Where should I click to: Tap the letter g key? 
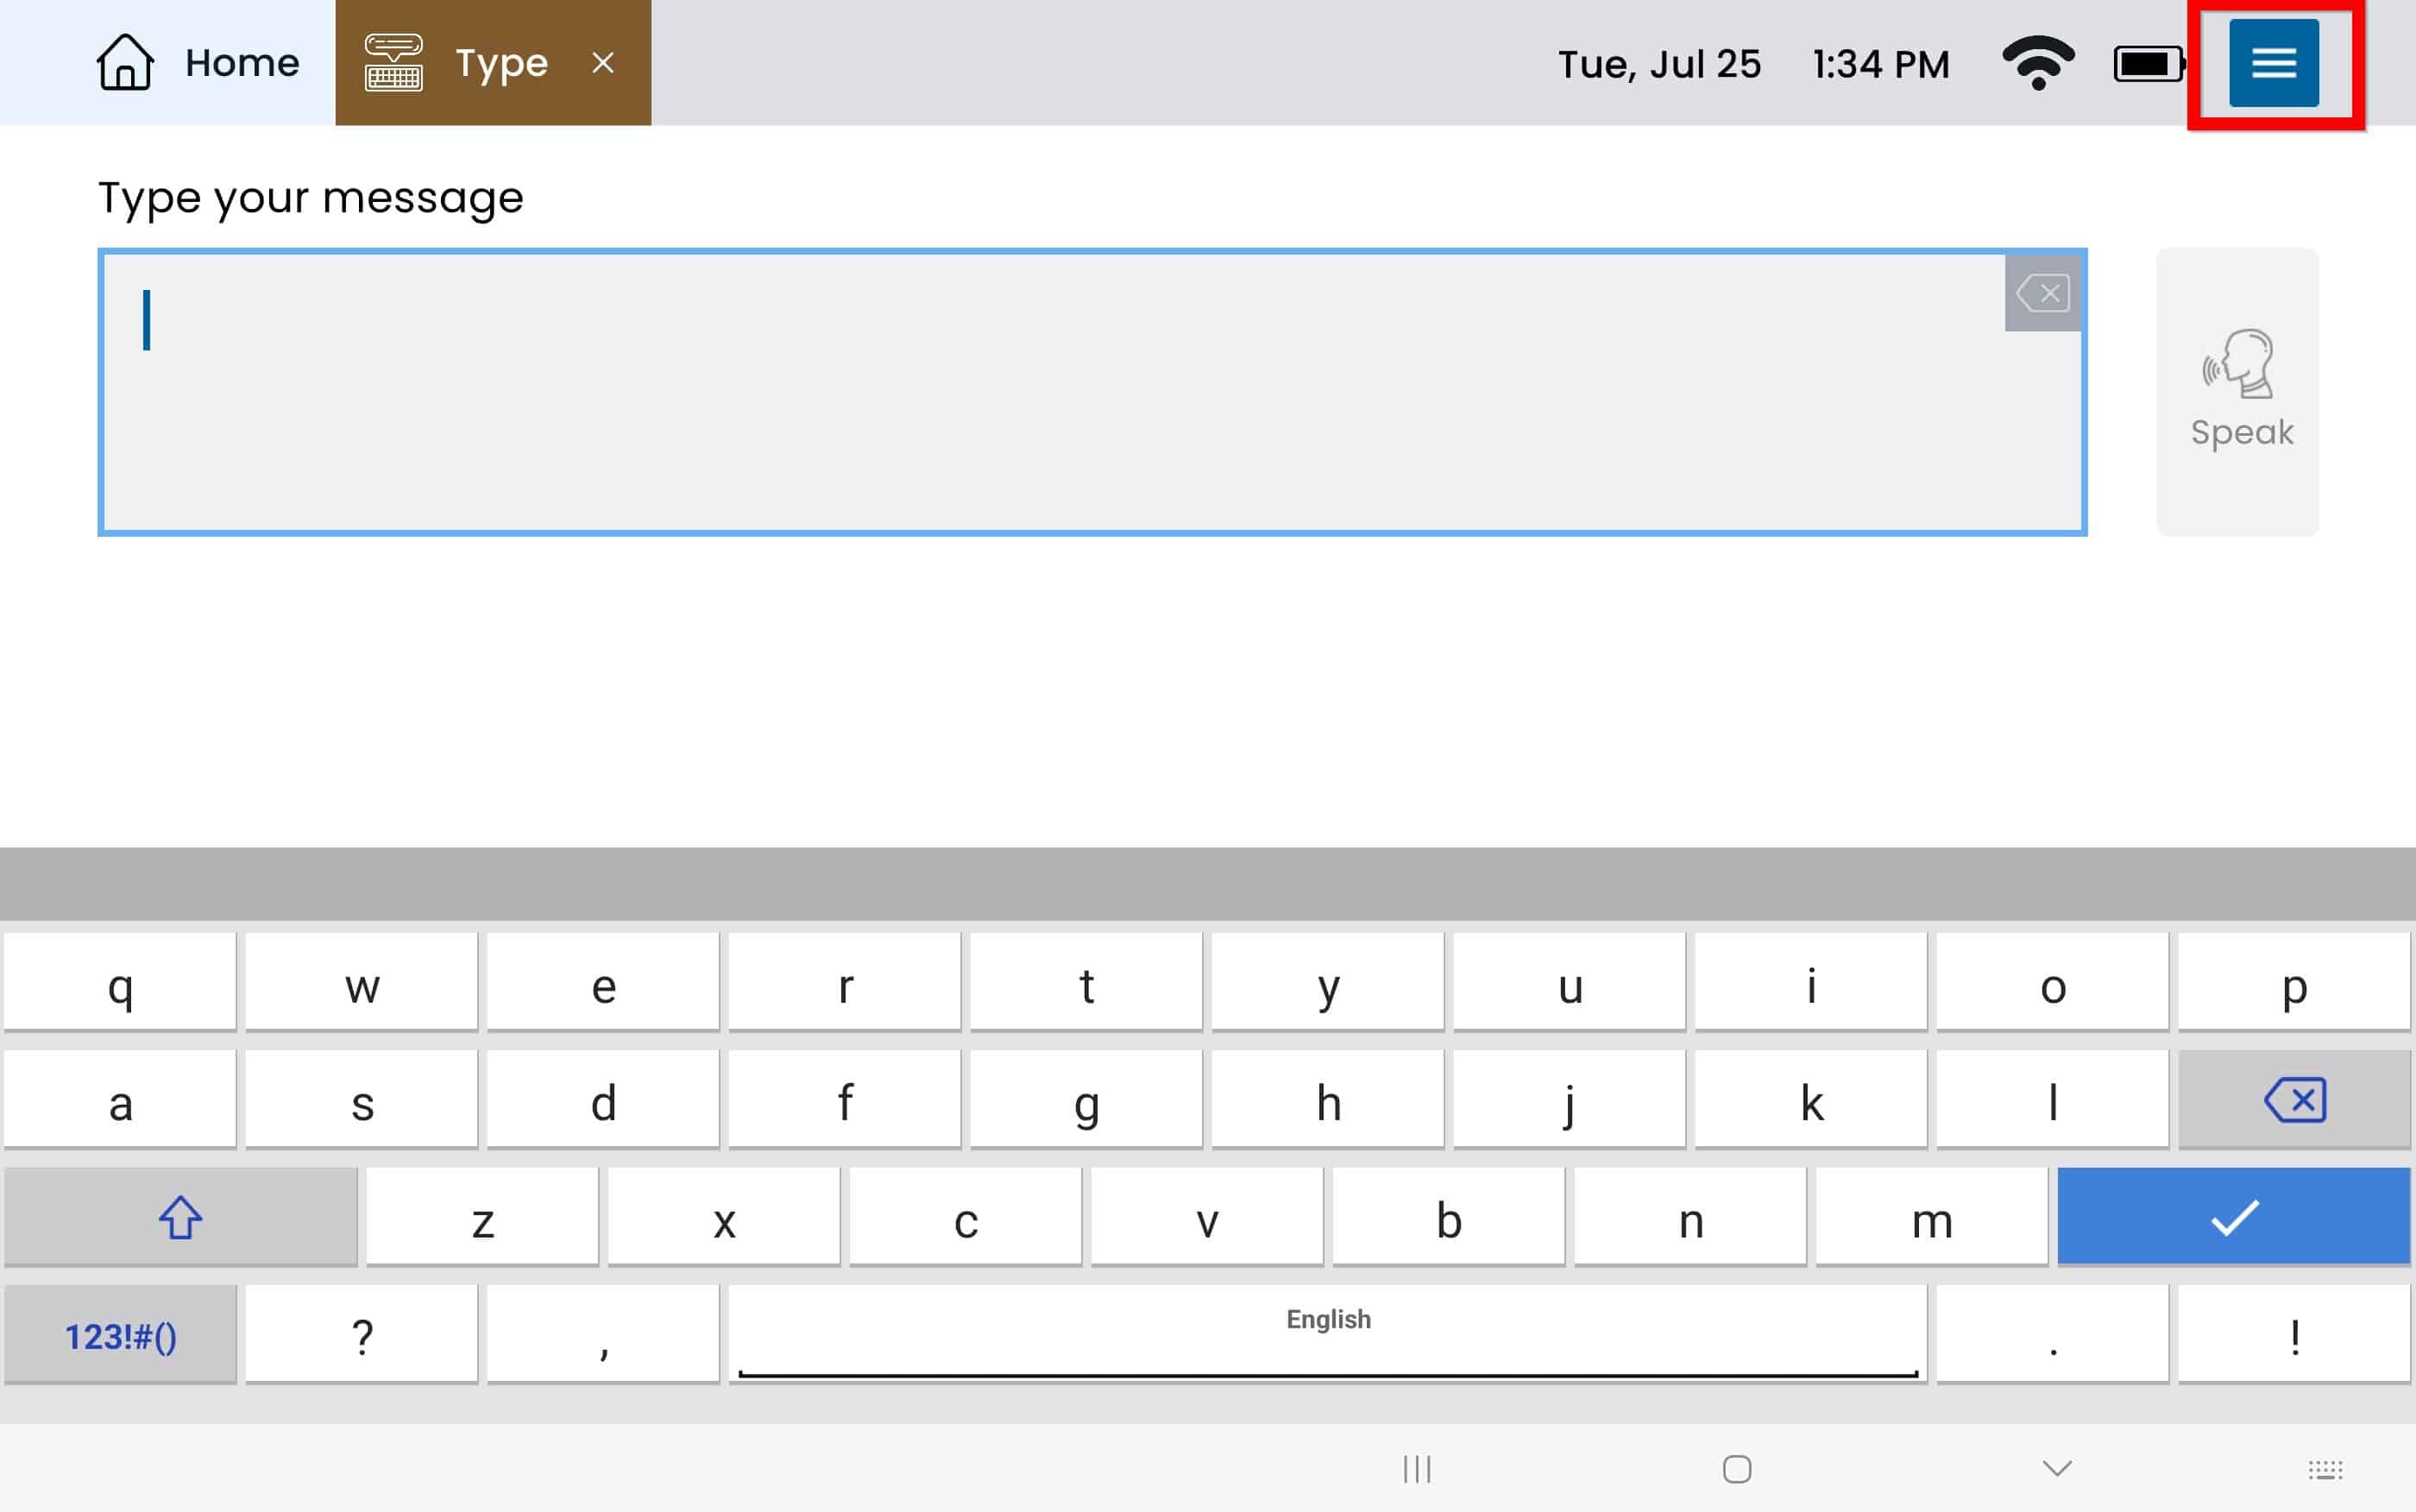coord(1085,1100)
